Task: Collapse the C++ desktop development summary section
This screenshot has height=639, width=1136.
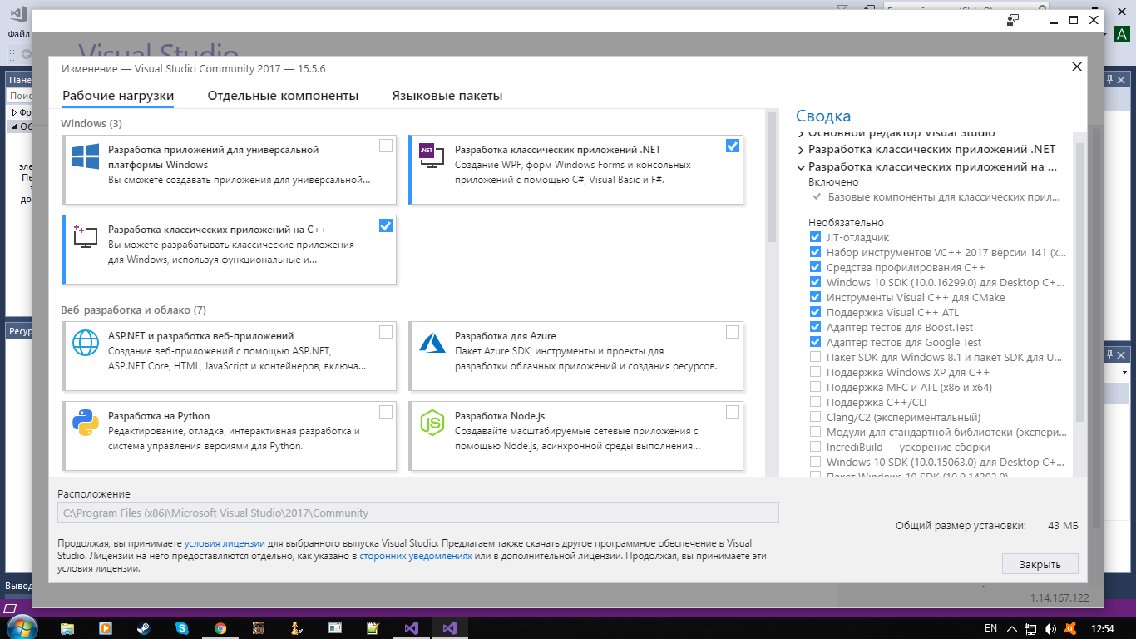Action: point(801,167)
